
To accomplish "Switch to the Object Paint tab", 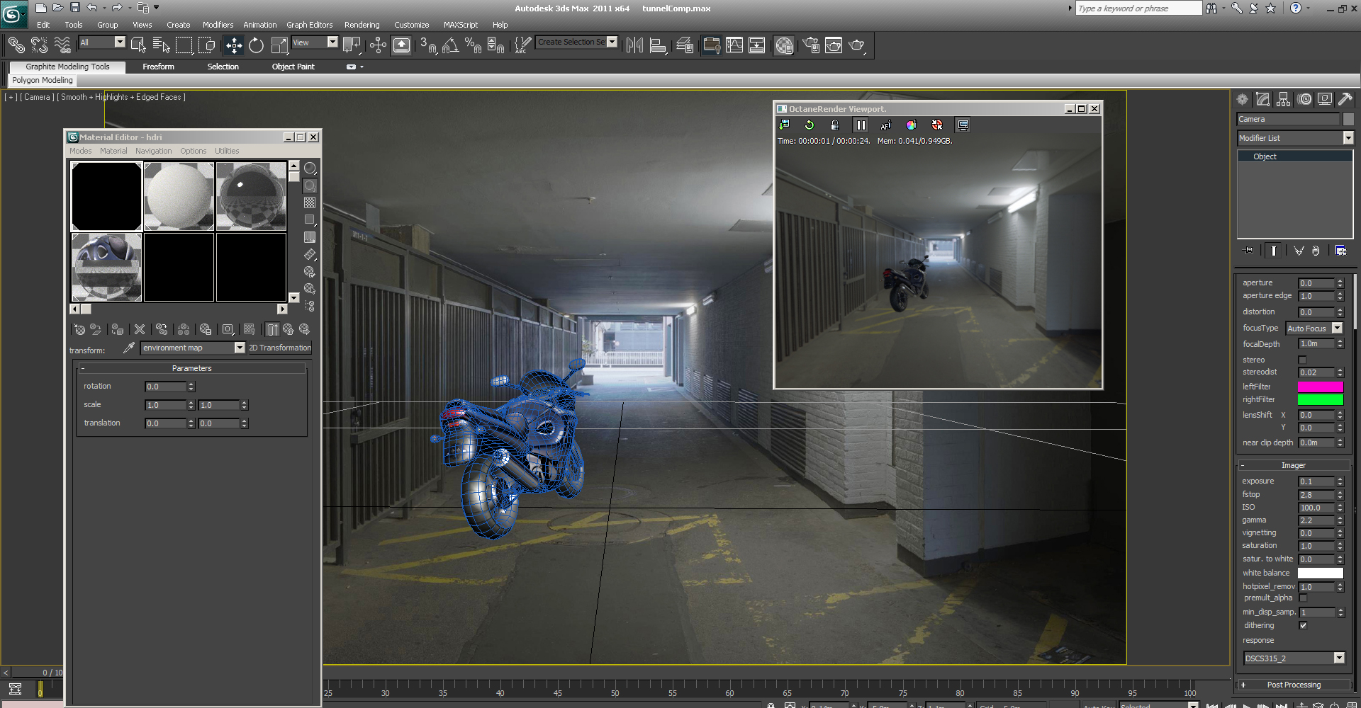I will click(x=293, y=67).
